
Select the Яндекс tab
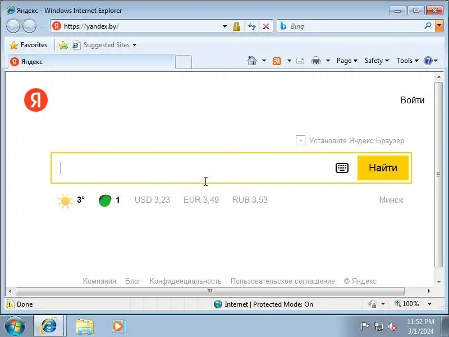[x=91, y=62]
